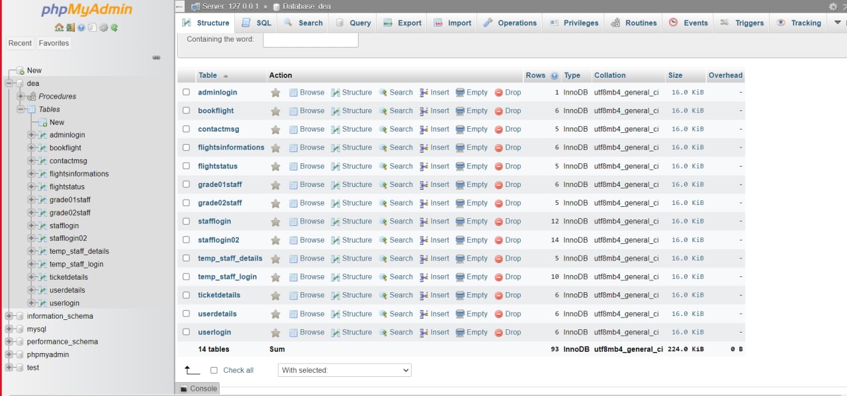Click the Insert icon for stafflogin row
Image resolution: width=847 pixels, height=396 pixels.
424,221
